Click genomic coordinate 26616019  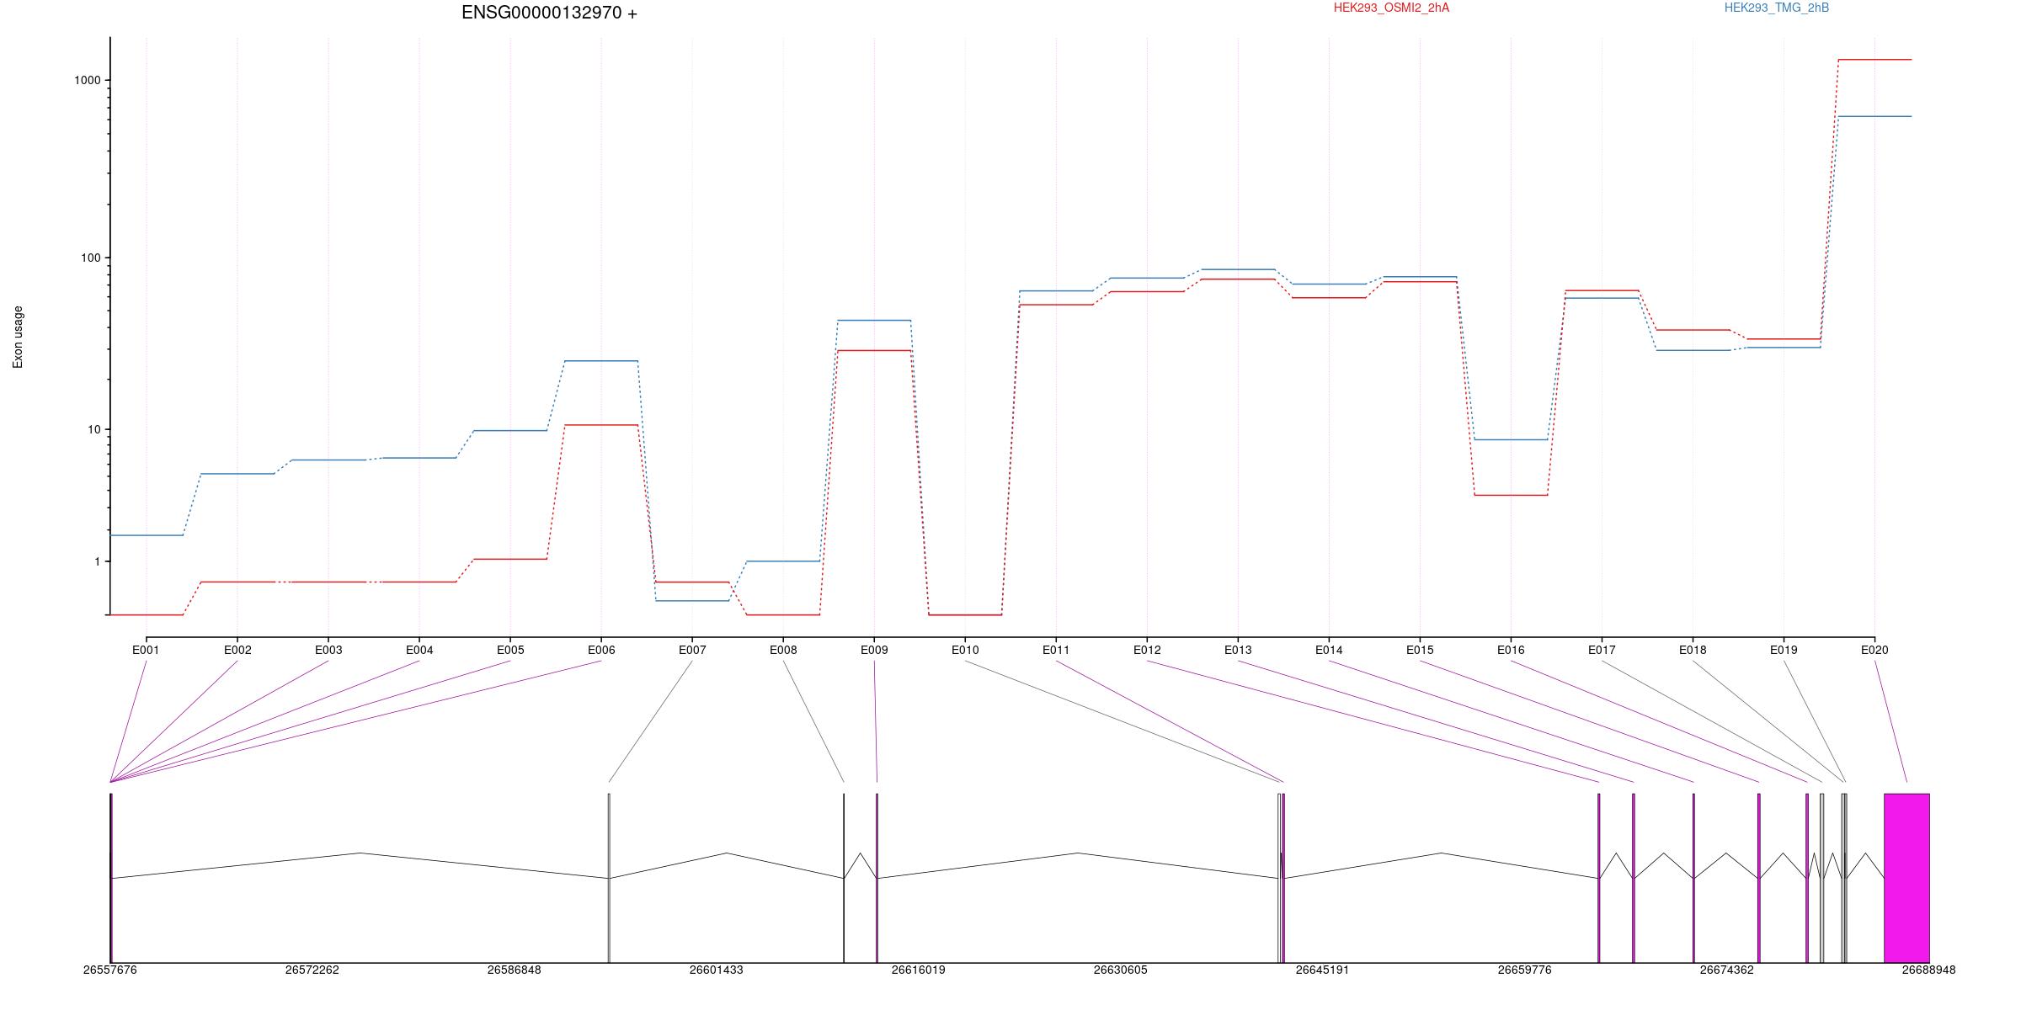pos(919,970)
